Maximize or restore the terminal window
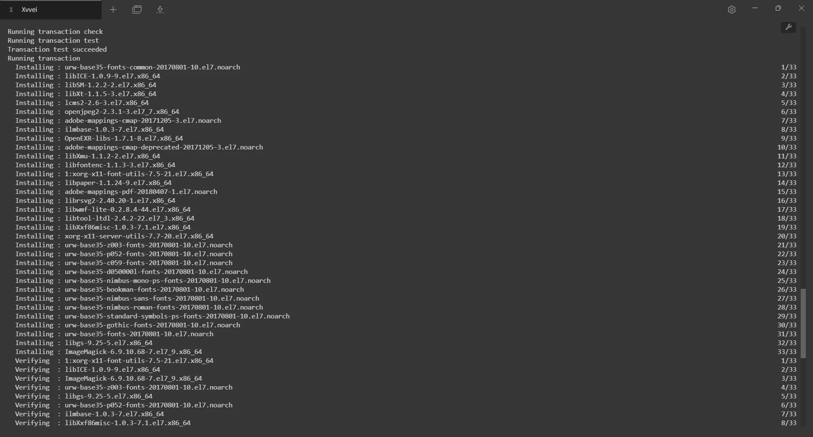Image resolution: width=813 pixels, height=437 pixels. click(x=778, y=8)
